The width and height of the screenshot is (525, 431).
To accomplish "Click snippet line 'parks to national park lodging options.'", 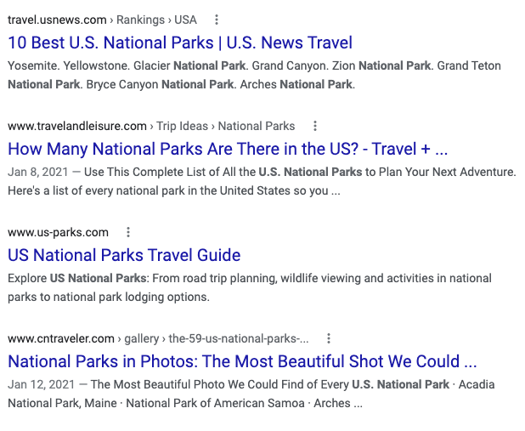I will tap(109, 297).
